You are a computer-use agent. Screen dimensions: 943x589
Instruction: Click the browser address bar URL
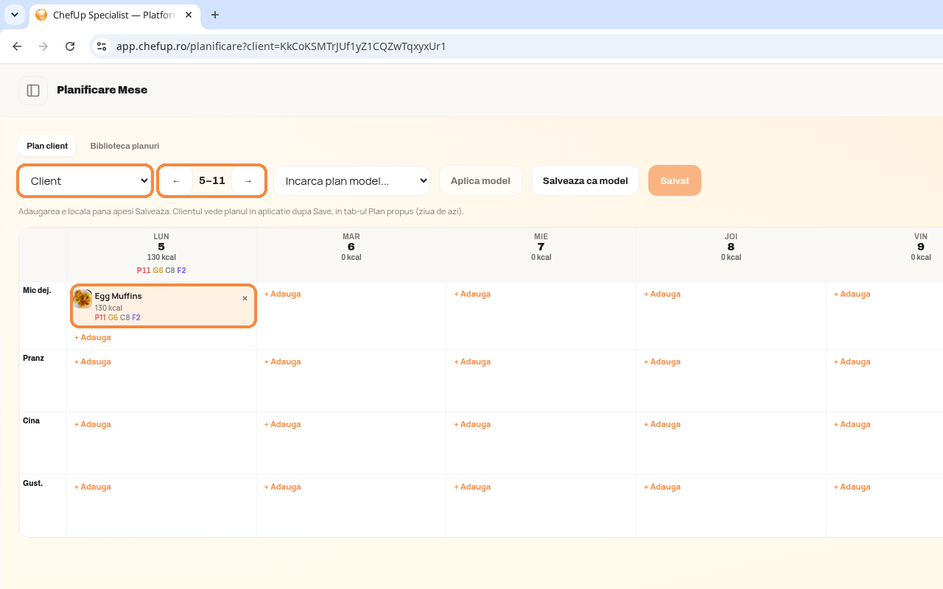(x=281, y=46)
